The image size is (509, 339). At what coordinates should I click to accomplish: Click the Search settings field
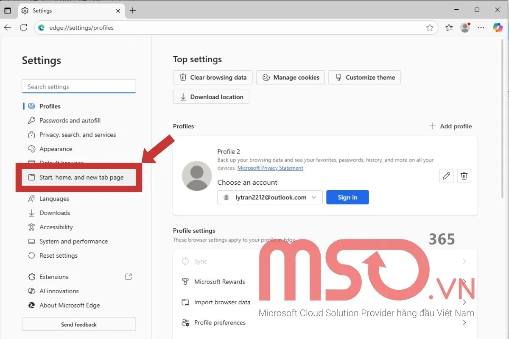pos(78,86)
